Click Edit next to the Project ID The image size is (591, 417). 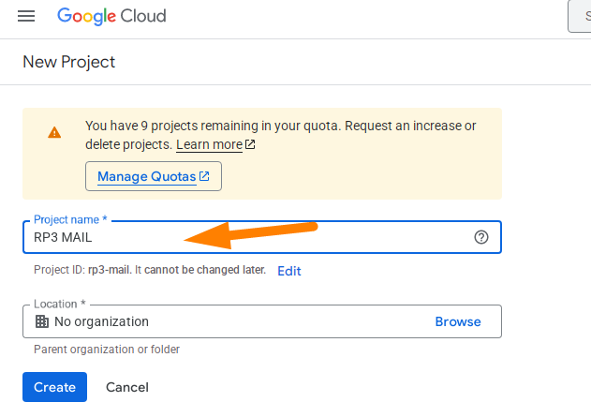coord(288,271)
